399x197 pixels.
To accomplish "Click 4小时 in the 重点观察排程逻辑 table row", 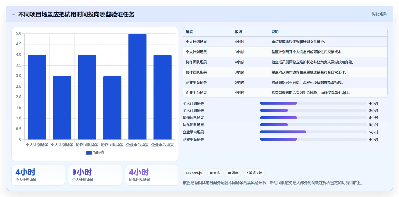I will coord(239,42).
